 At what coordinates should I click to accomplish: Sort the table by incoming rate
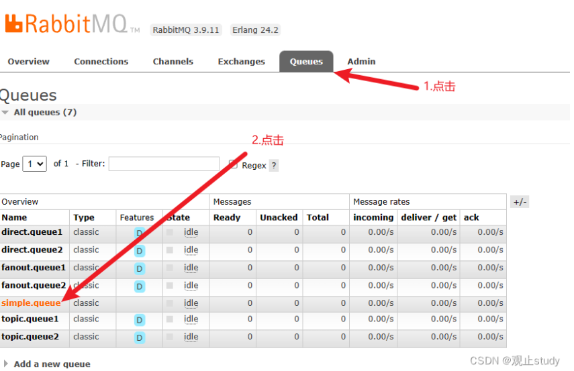[x=373, y=217]
